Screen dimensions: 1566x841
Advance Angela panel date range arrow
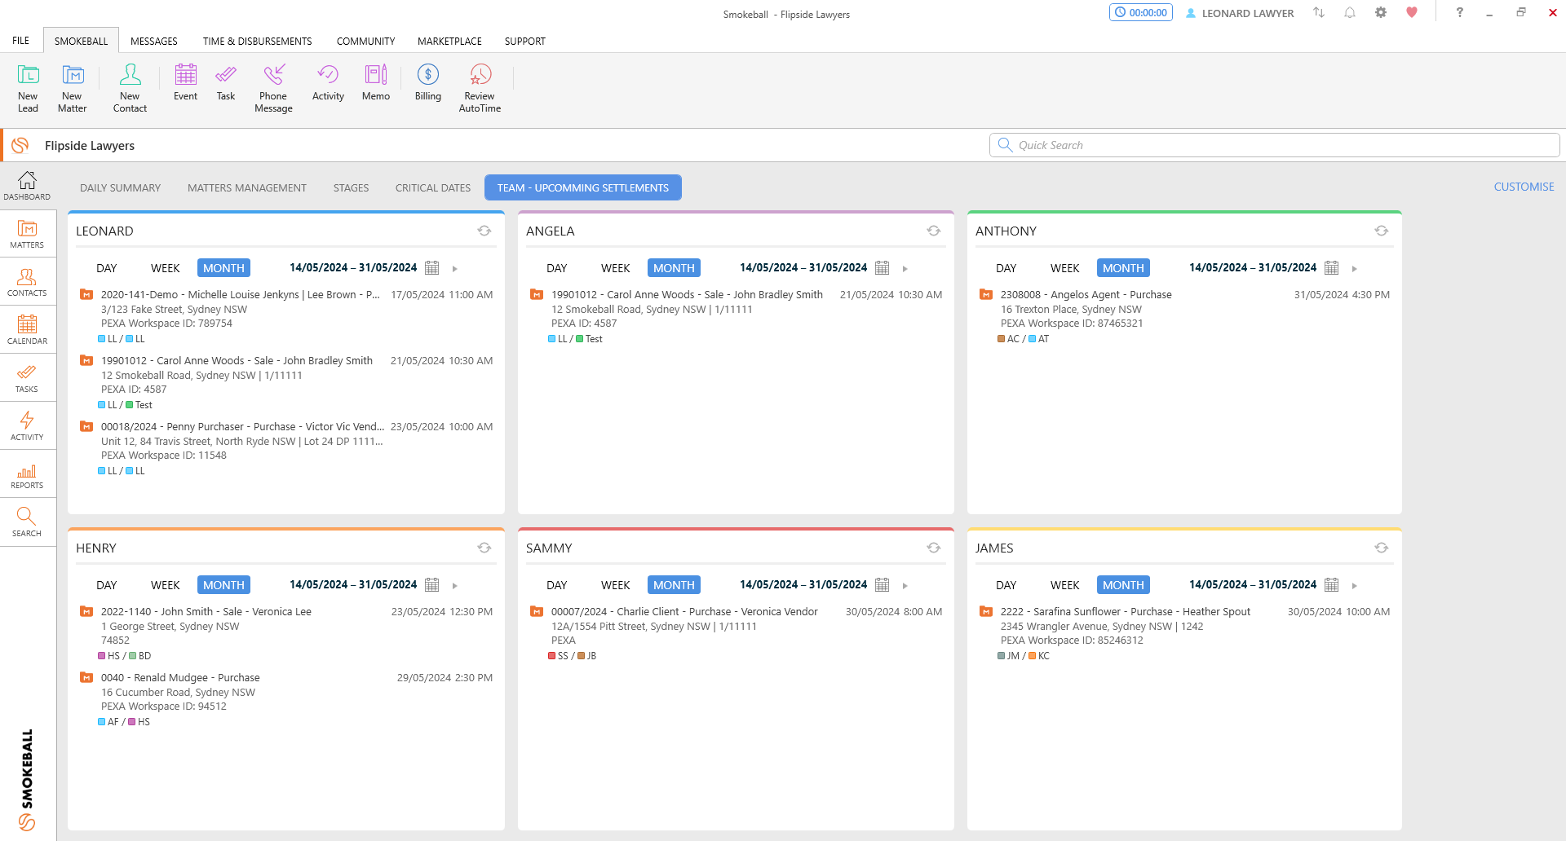pos(905,269)
